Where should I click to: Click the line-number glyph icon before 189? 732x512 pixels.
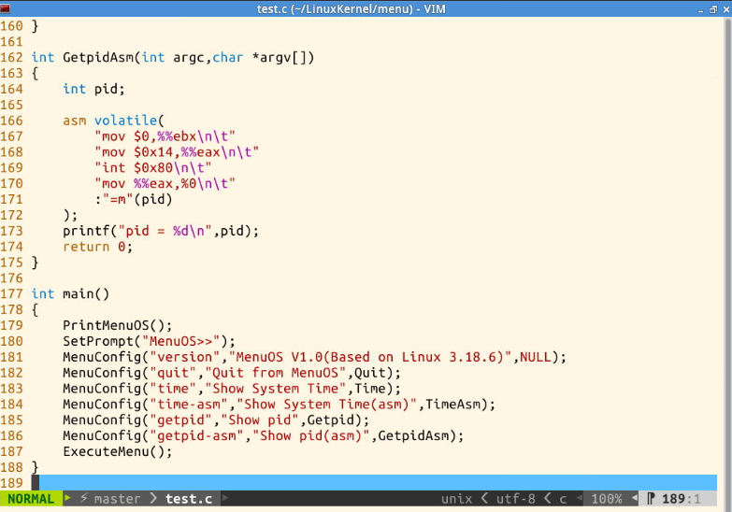pos(651,499)
